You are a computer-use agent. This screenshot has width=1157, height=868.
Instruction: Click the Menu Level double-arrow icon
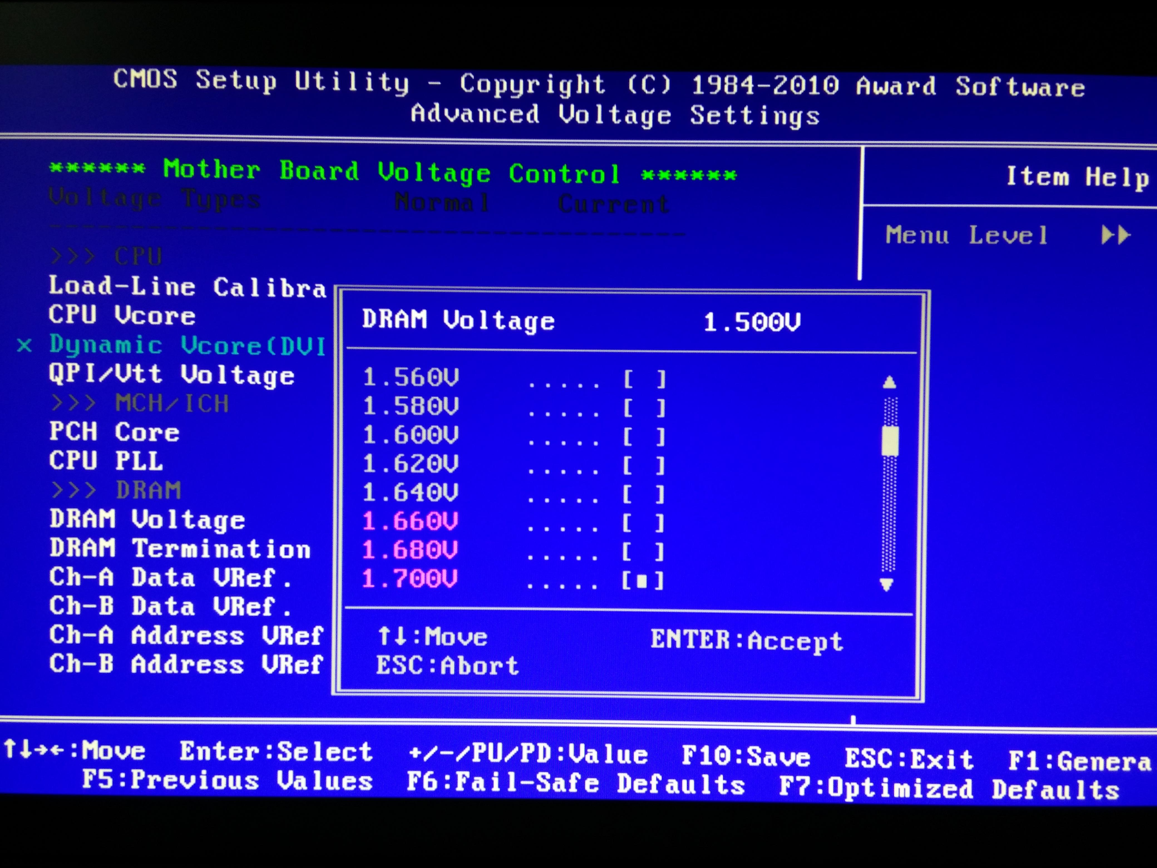pos(1116,235)
